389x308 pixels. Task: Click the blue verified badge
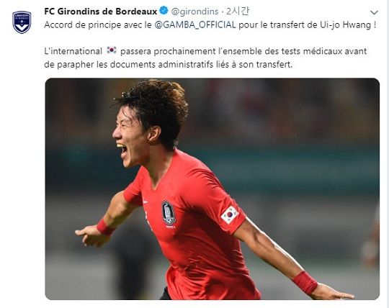tap(164, 11)
